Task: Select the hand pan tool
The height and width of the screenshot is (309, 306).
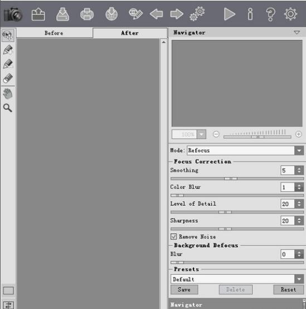Action: pyautogui.click(x=8, y=94)
